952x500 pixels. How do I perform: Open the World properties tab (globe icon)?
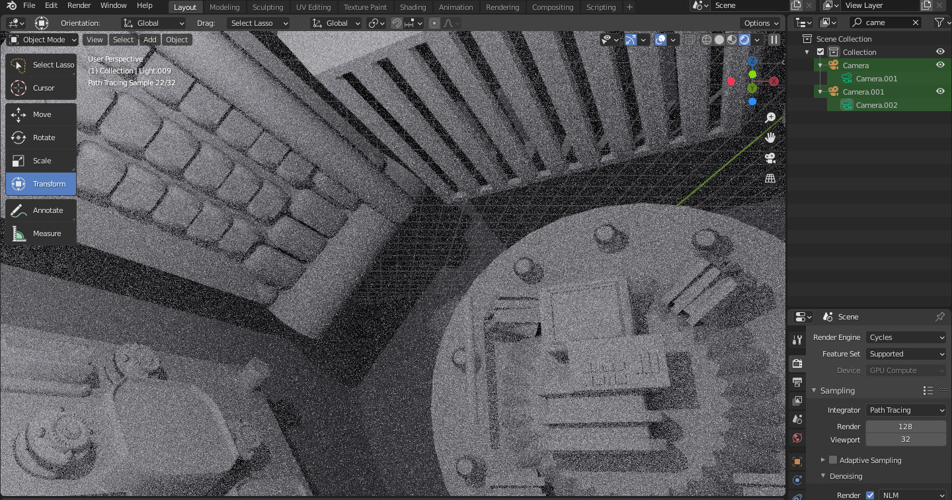pos(797,437)
